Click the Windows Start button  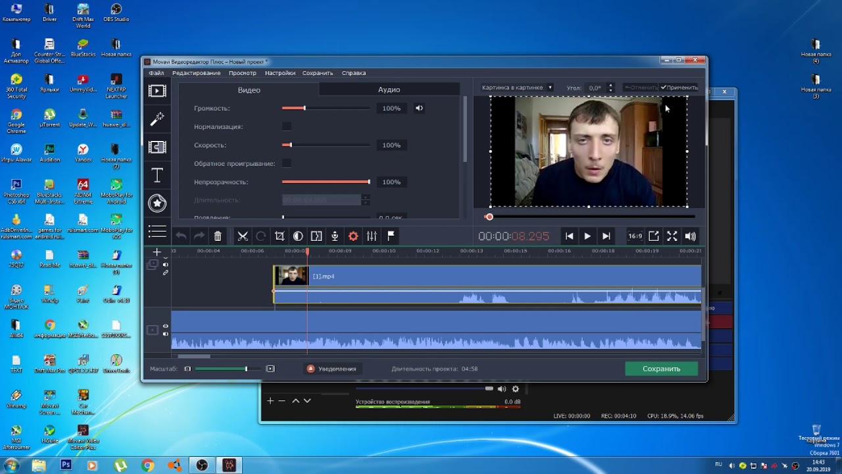pos(11,465)
